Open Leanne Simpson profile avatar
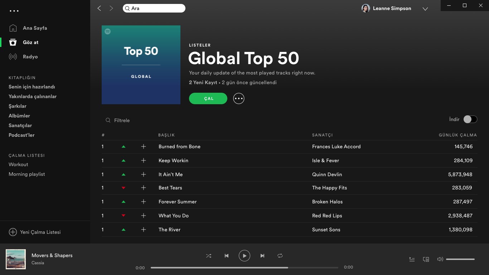The width and height of the screenshot is (489, 275). pos(365,8)
